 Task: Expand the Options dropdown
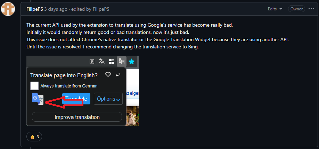tap(108, 99)
